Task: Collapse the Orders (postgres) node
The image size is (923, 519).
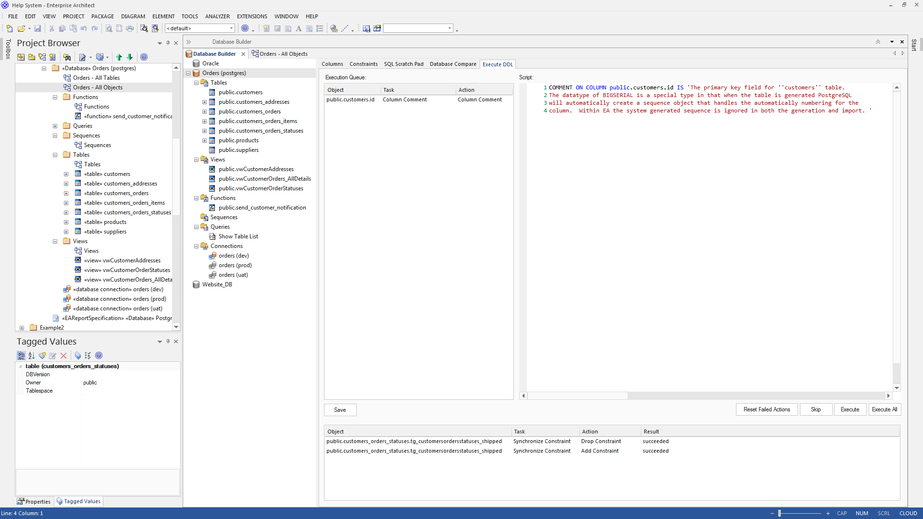Action: 188,73
